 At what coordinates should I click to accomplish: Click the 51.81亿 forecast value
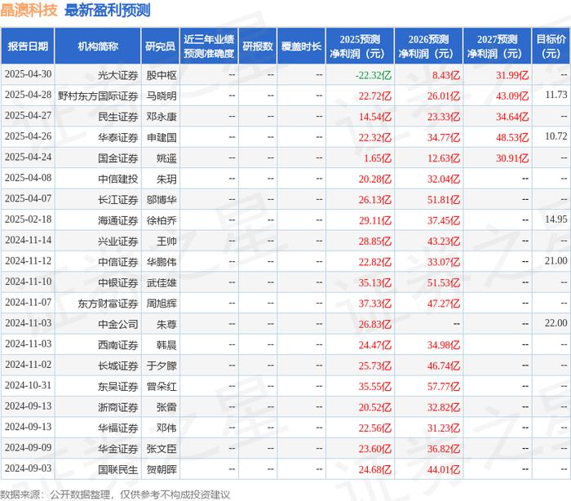tap(444, 200)
